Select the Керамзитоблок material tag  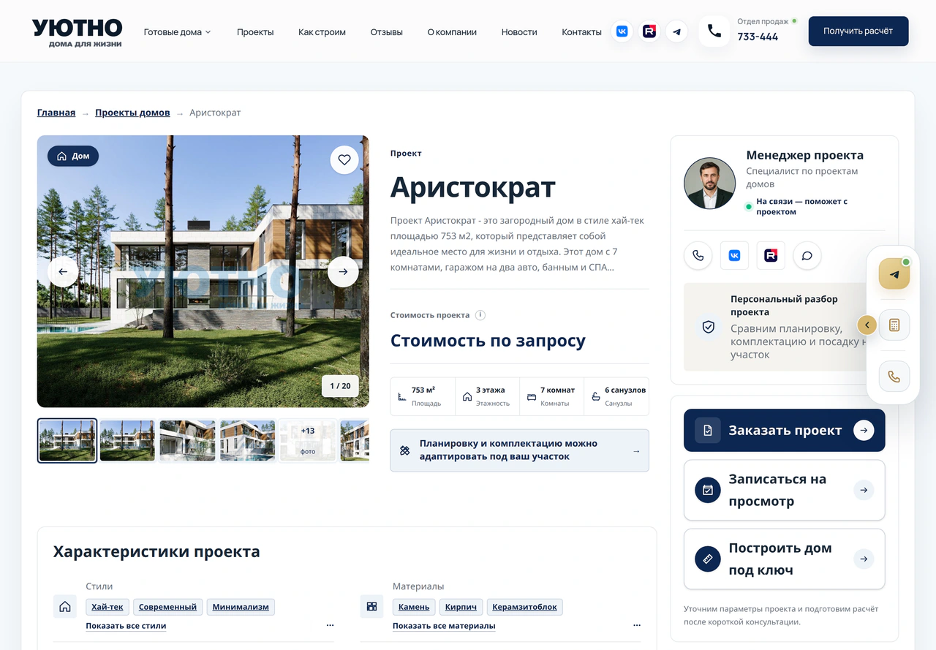(524, 607)
